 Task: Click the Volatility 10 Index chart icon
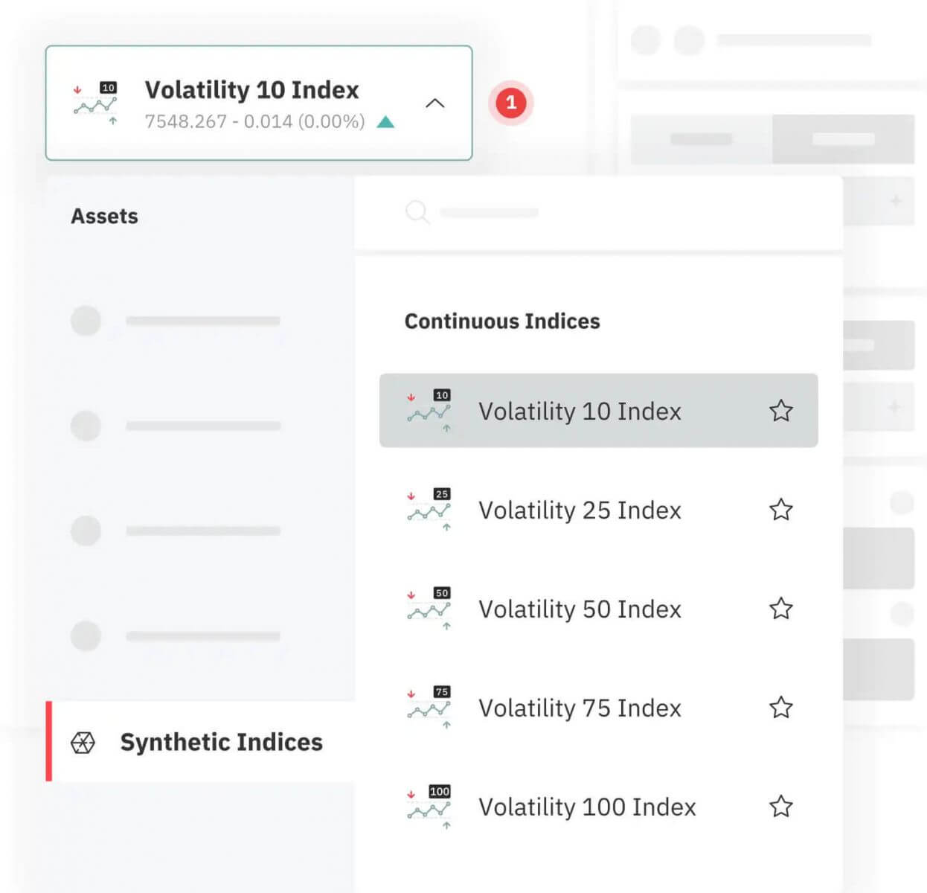coord(429,411)
